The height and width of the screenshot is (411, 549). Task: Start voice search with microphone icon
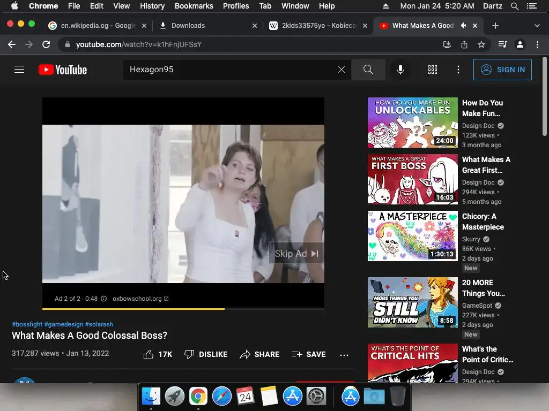[x=400, y=70]
